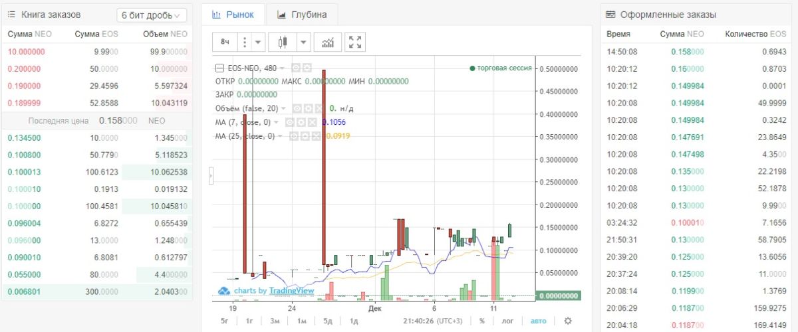This screenshot has width=798, height=332.
Task: Select the trade at 14:50:08
Action: point(698,51)
